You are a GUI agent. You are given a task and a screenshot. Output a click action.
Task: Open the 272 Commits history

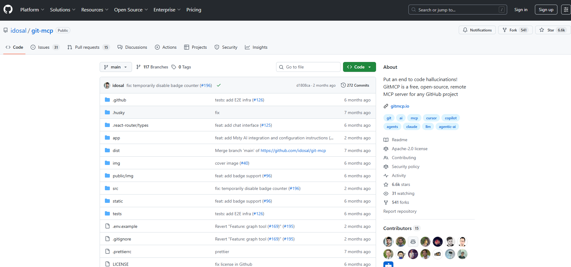point(355,85)
